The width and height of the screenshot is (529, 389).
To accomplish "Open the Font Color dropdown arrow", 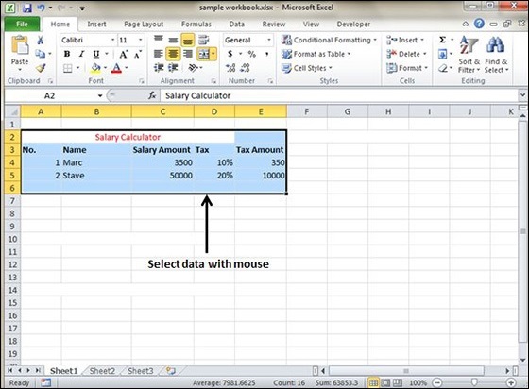I will (x=127, y=68).
